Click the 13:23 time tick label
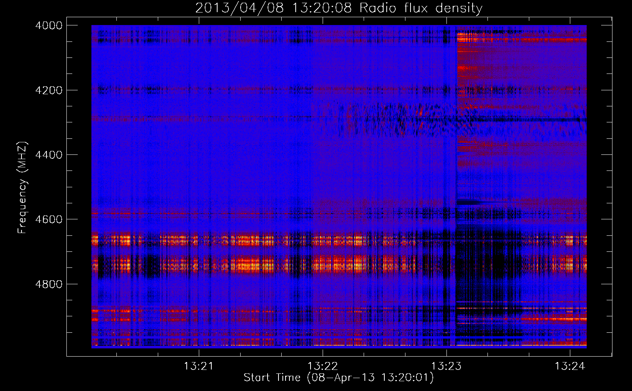 tap(446, 366)
